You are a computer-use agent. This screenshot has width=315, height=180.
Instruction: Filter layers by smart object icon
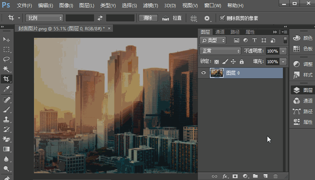click(273, 40)
